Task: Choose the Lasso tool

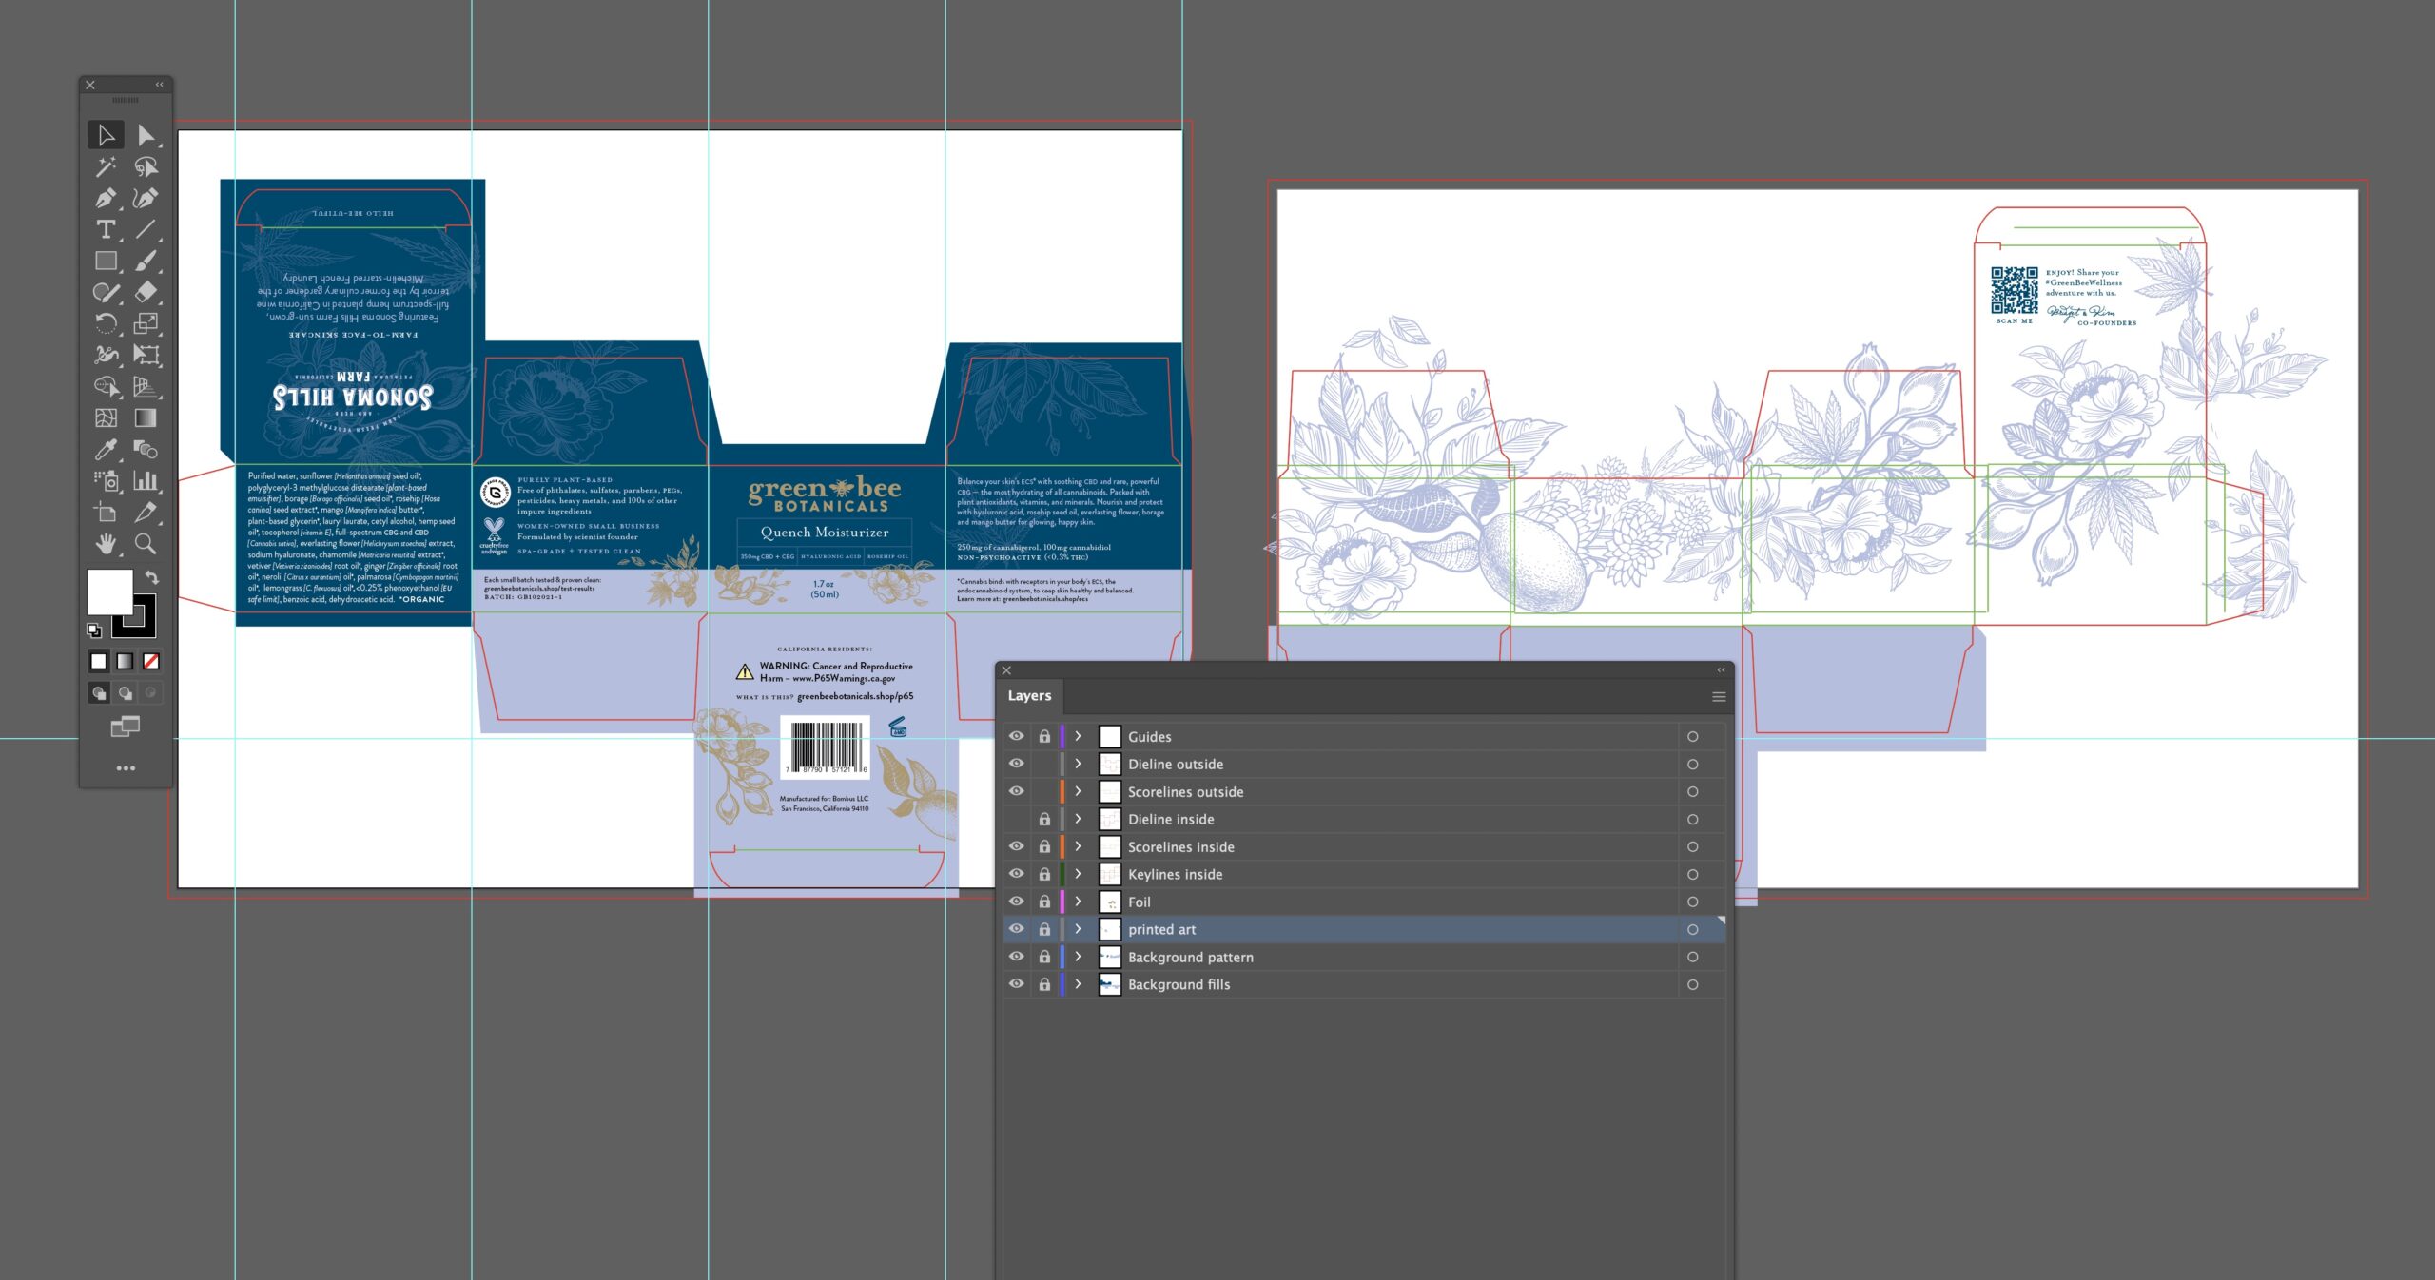Action: [x=146, y=166]
